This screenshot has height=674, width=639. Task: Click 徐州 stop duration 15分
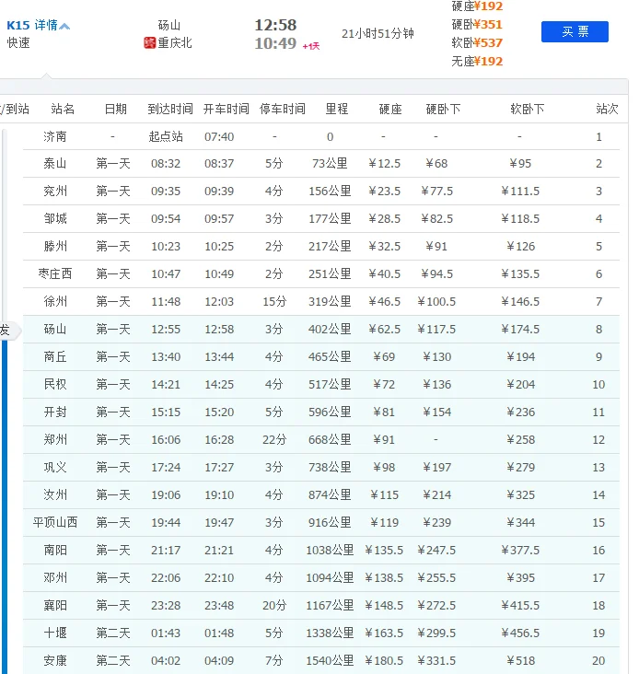coord(274,301)
